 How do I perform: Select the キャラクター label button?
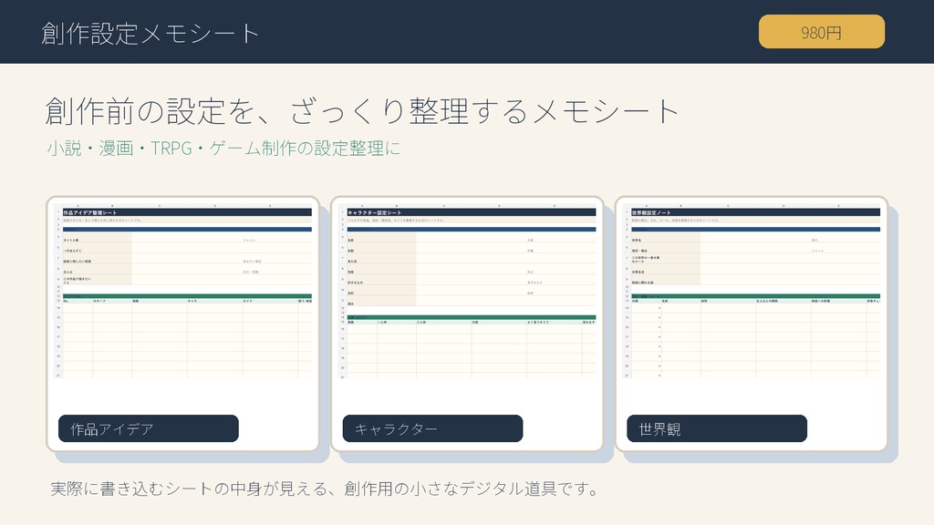(x=432, y=428)
